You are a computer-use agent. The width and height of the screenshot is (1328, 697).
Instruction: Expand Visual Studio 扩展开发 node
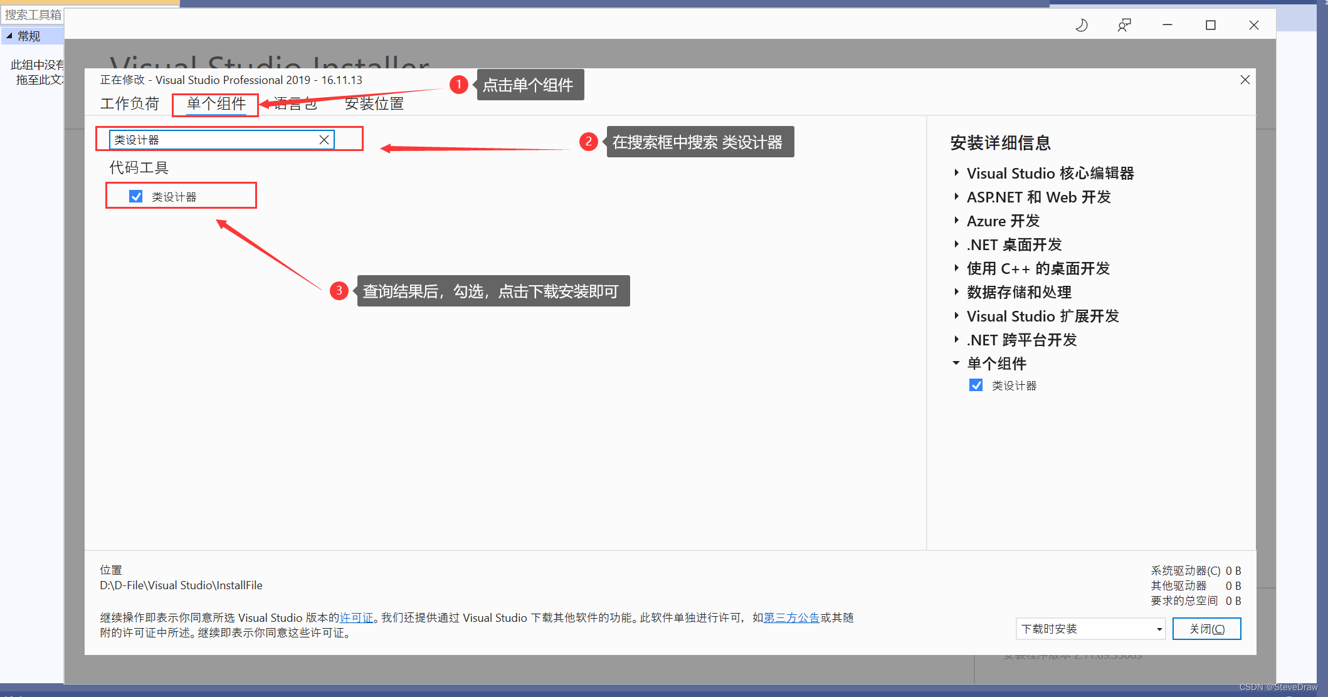(956, 315)
